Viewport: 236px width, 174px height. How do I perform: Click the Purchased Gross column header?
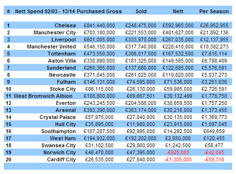(x=99, y=11)
